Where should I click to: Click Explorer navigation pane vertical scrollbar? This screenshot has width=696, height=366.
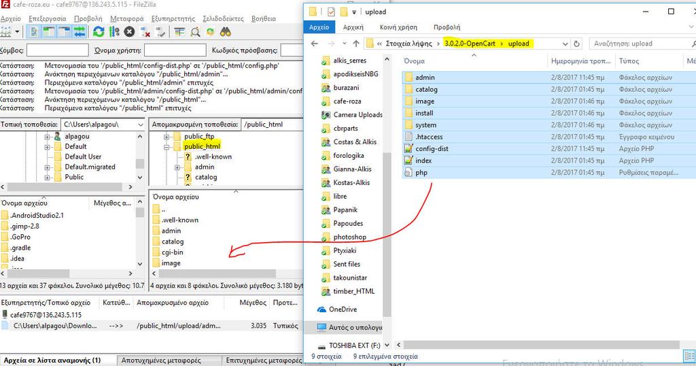click(387, 233)
